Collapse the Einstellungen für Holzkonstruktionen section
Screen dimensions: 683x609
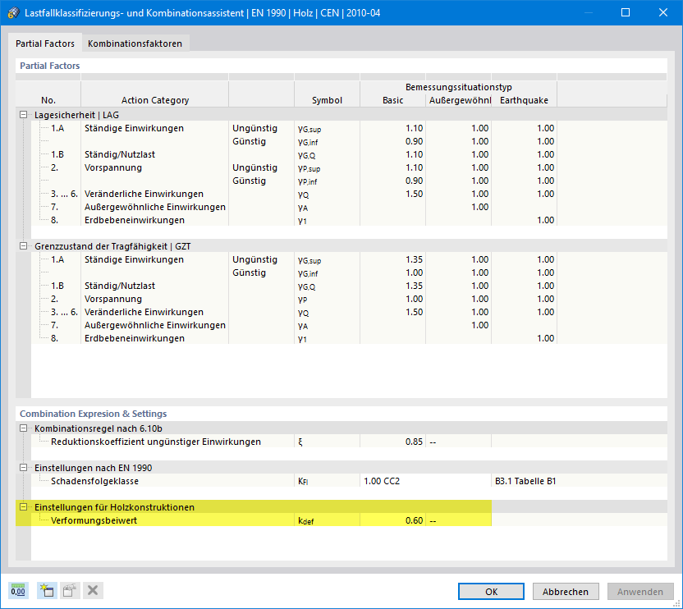[x=24, y=506]
